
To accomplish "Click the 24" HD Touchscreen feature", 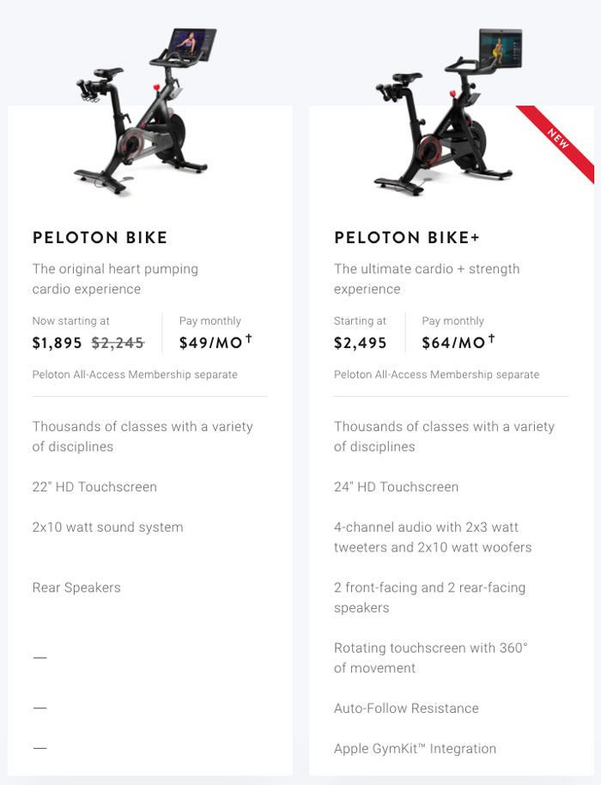I will click(397, 487).
